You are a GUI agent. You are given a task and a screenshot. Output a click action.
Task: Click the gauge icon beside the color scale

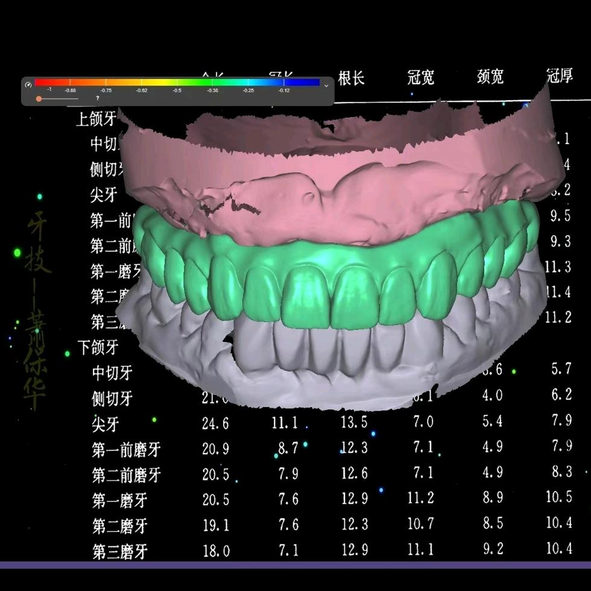pos(28,85)
